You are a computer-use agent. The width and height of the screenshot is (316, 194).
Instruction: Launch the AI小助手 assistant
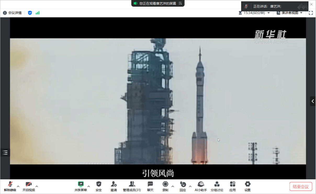tap(201, 186)
